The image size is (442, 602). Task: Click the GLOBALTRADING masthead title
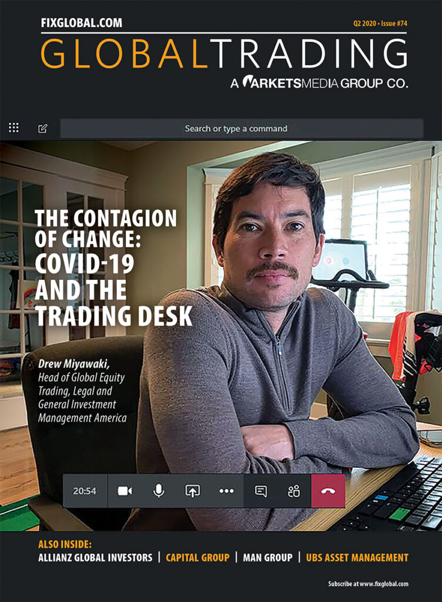coord(224,54)
